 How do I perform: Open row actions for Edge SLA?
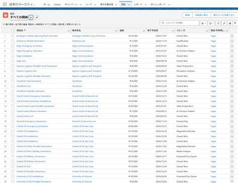click(232, 61)
